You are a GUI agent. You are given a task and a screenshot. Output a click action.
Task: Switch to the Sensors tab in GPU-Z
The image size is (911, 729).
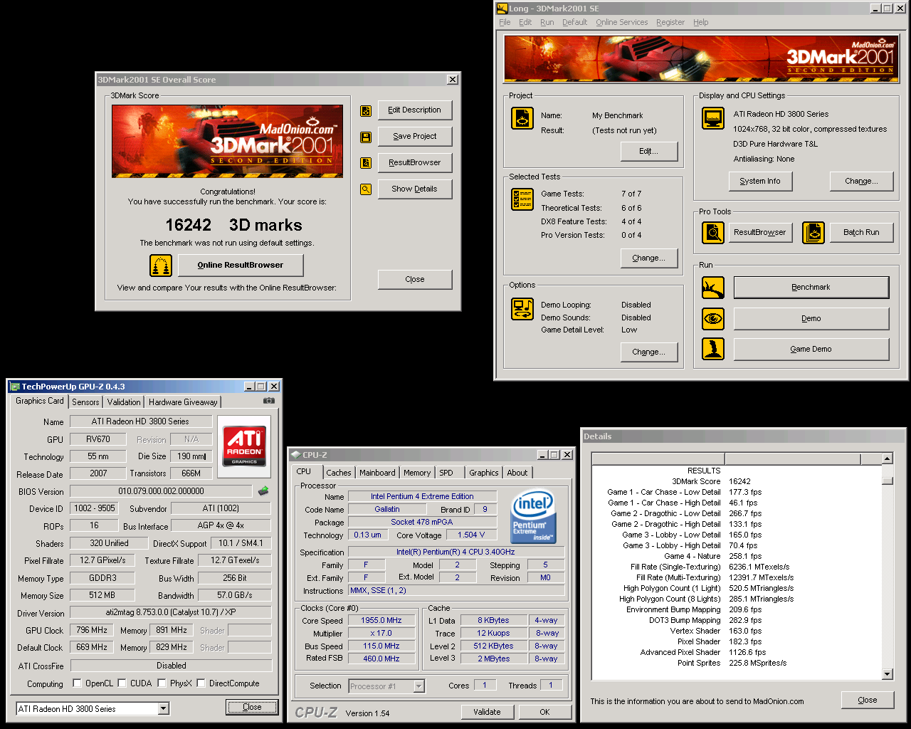pyautogui.click(x=85, y=402)
